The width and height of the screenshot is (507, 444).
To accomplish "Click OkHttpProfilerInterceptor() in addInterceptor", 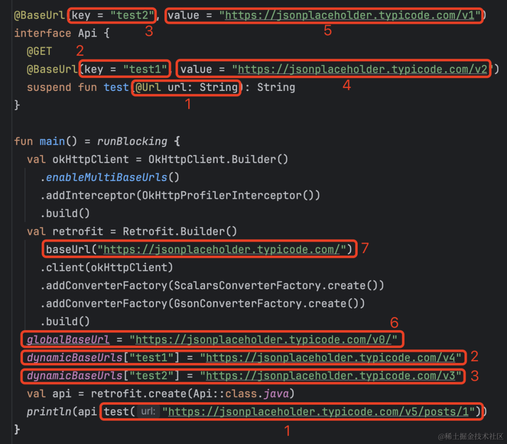I will click(228, 196).
